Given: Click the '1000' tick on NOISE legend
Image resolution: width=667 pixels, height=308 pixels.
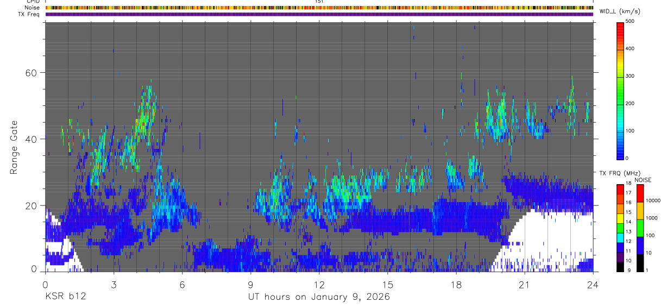Looking at the screenshot, I should click(651, 218).
